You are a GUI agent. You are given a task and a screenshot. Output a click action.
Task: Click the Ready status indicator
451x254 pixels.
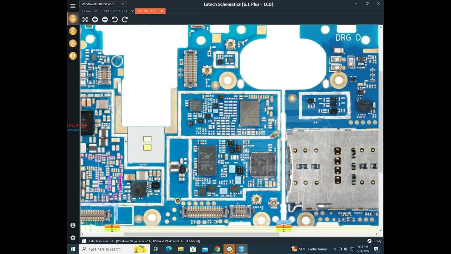point(375,241)
